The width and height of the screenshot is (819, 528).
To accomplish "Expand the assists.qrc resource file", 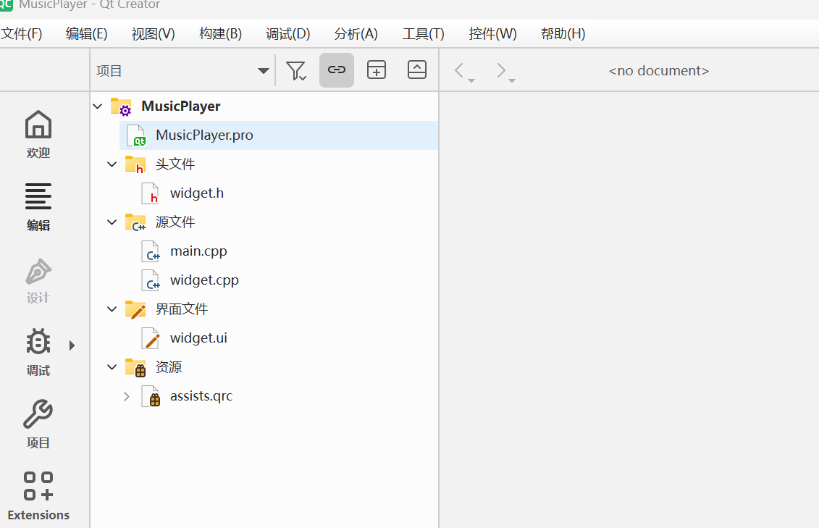I will 127,396.
